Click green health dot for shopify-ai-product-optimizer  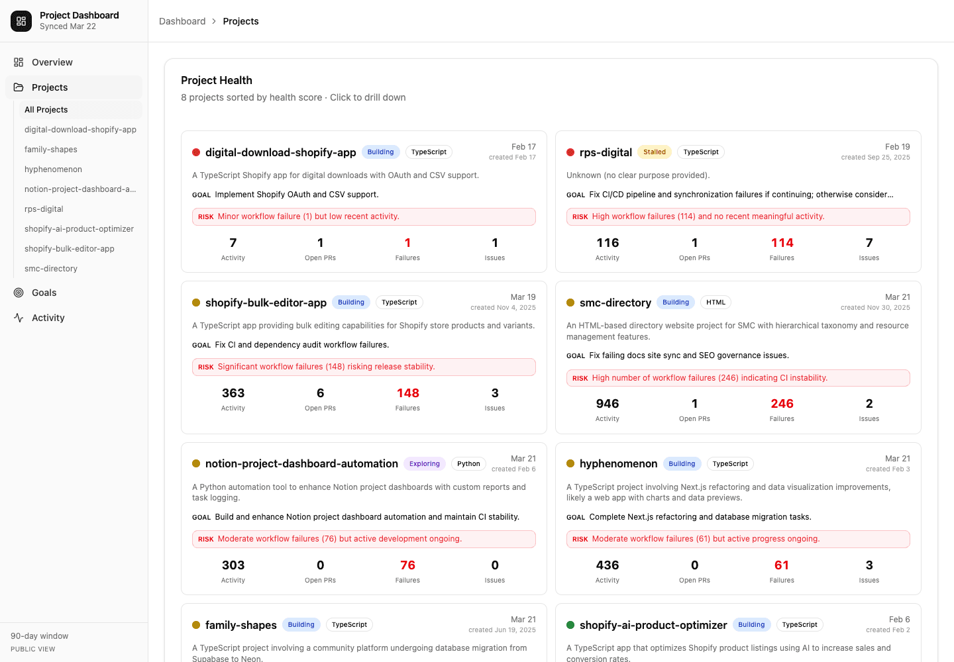tap(570, 625)
